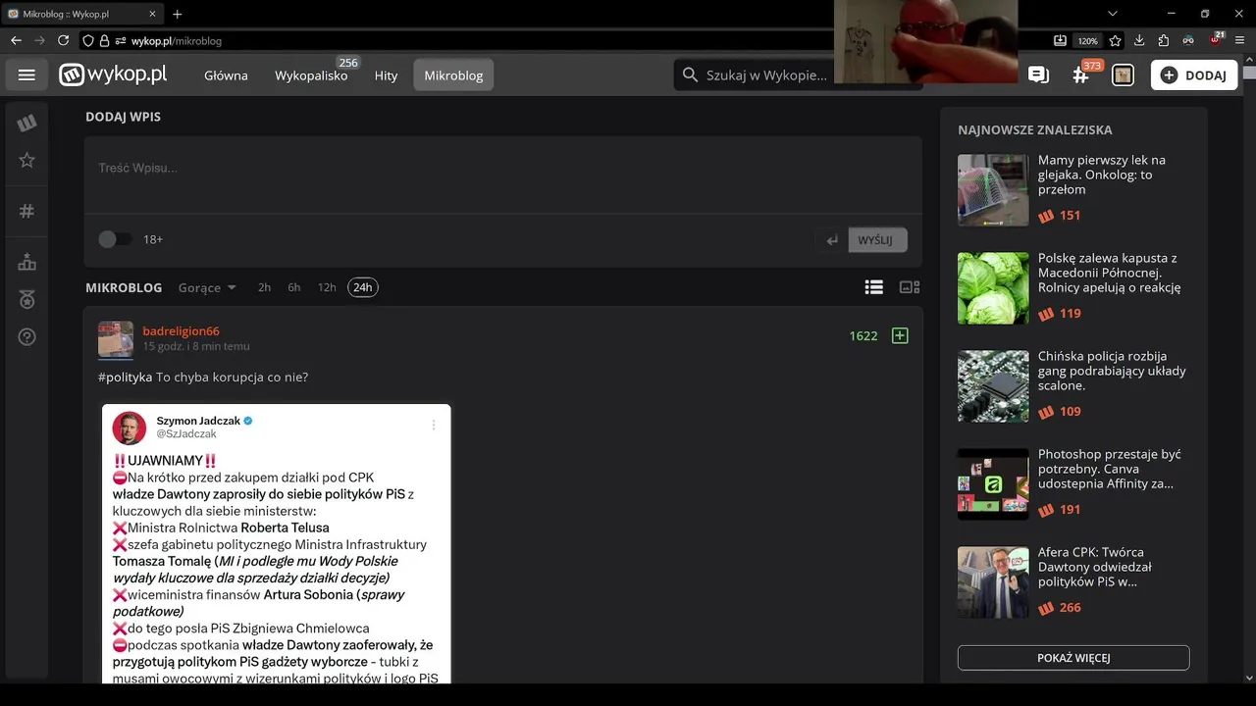Expand the Gorące sorting dropdown
This screenshot has height=706, width=1256.
coord(207,287)
